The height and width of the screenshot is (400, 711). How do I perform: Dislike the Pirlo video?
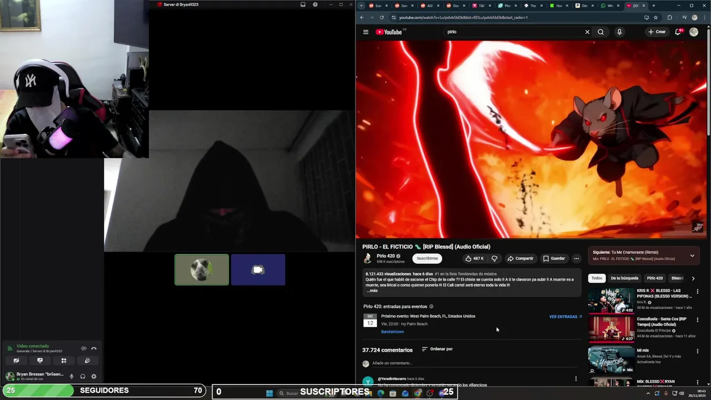coord(494,258)
